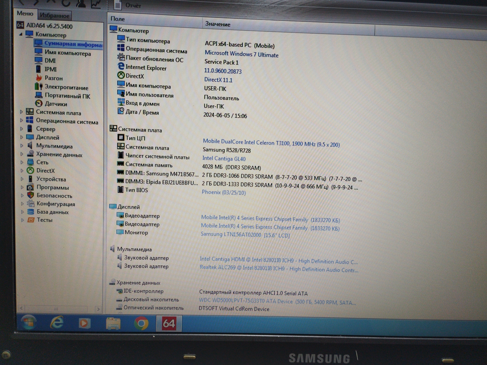The image size is (487, 365).
Task: Expand the Сервер tree node
Action: coord(22,129)
